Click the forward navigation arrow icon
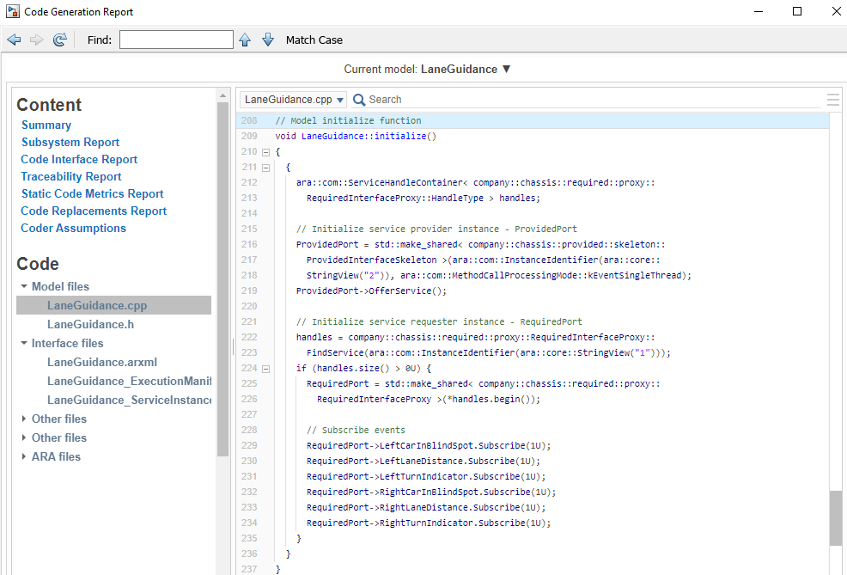 click(37, 40)
